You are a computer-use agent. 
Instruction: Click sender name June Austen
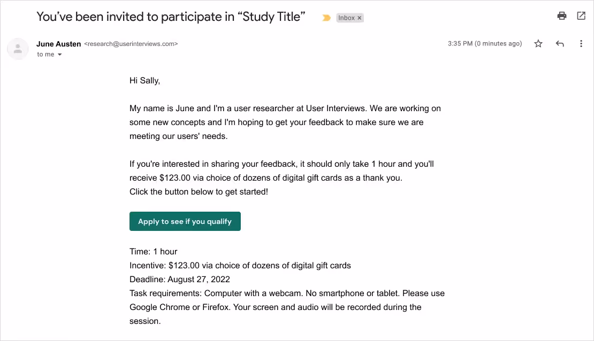[59, 44]
